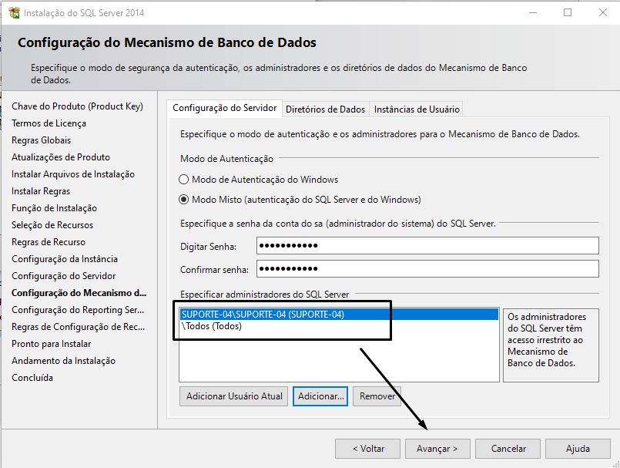Click Adicionar Usuário Atual button
The width and height of the screenshot is (620, 468).
(233, 396)
